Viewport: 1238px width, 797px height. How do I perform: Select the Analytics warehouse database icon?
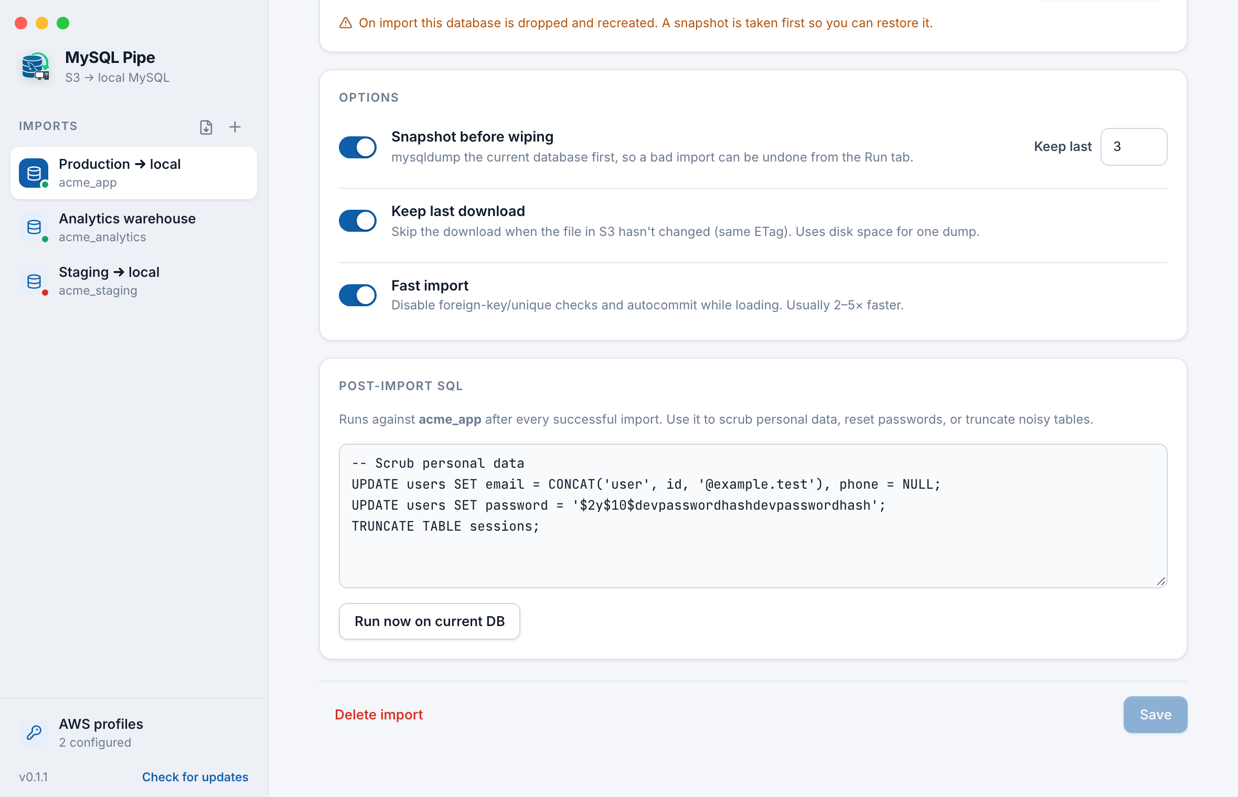pyautogui.click(x=34, y=227)
